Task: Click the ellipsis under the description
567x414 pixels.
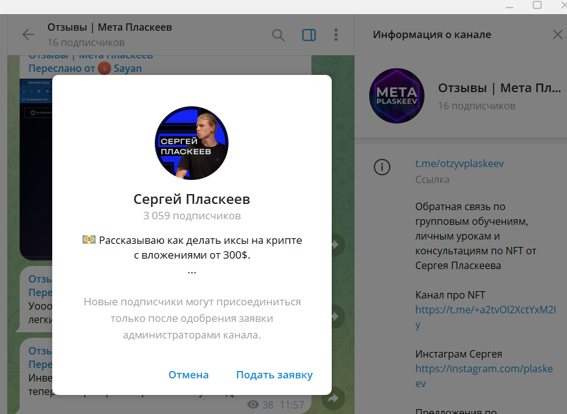Action: coord(192,271)
